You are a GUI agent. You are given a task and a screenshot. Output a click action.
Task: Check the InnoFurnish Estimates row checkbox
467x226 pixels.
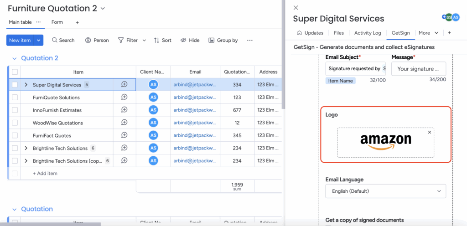tap(15, 110)
